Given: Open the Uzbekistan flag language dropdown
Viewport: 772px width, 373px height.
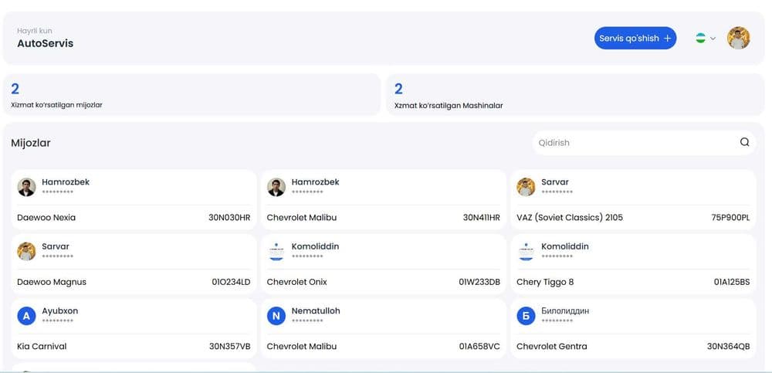Looking at the screenshot, I should coord(706,38).
